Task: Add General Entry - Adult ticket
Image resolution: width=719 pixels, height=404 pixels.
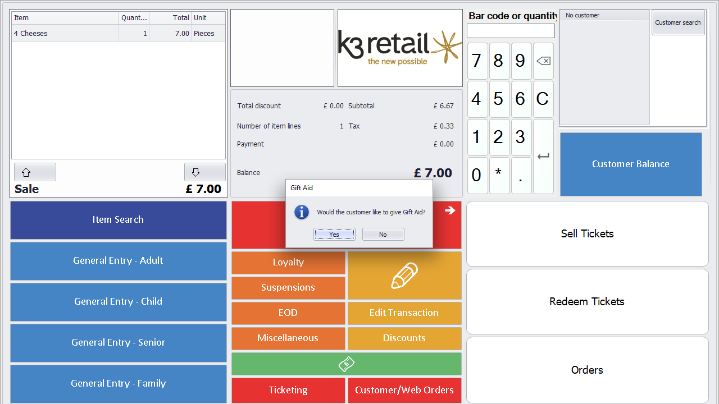Action: pyautogui.click(x=118, y=261)
